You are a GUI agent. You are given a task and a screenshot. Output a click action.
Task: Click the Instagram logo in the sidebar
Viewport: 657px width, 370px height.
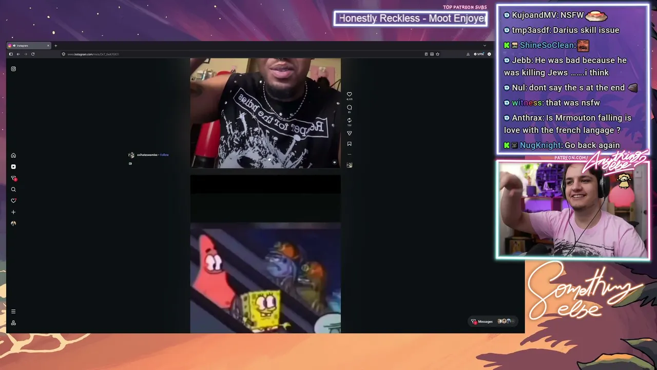13,69
